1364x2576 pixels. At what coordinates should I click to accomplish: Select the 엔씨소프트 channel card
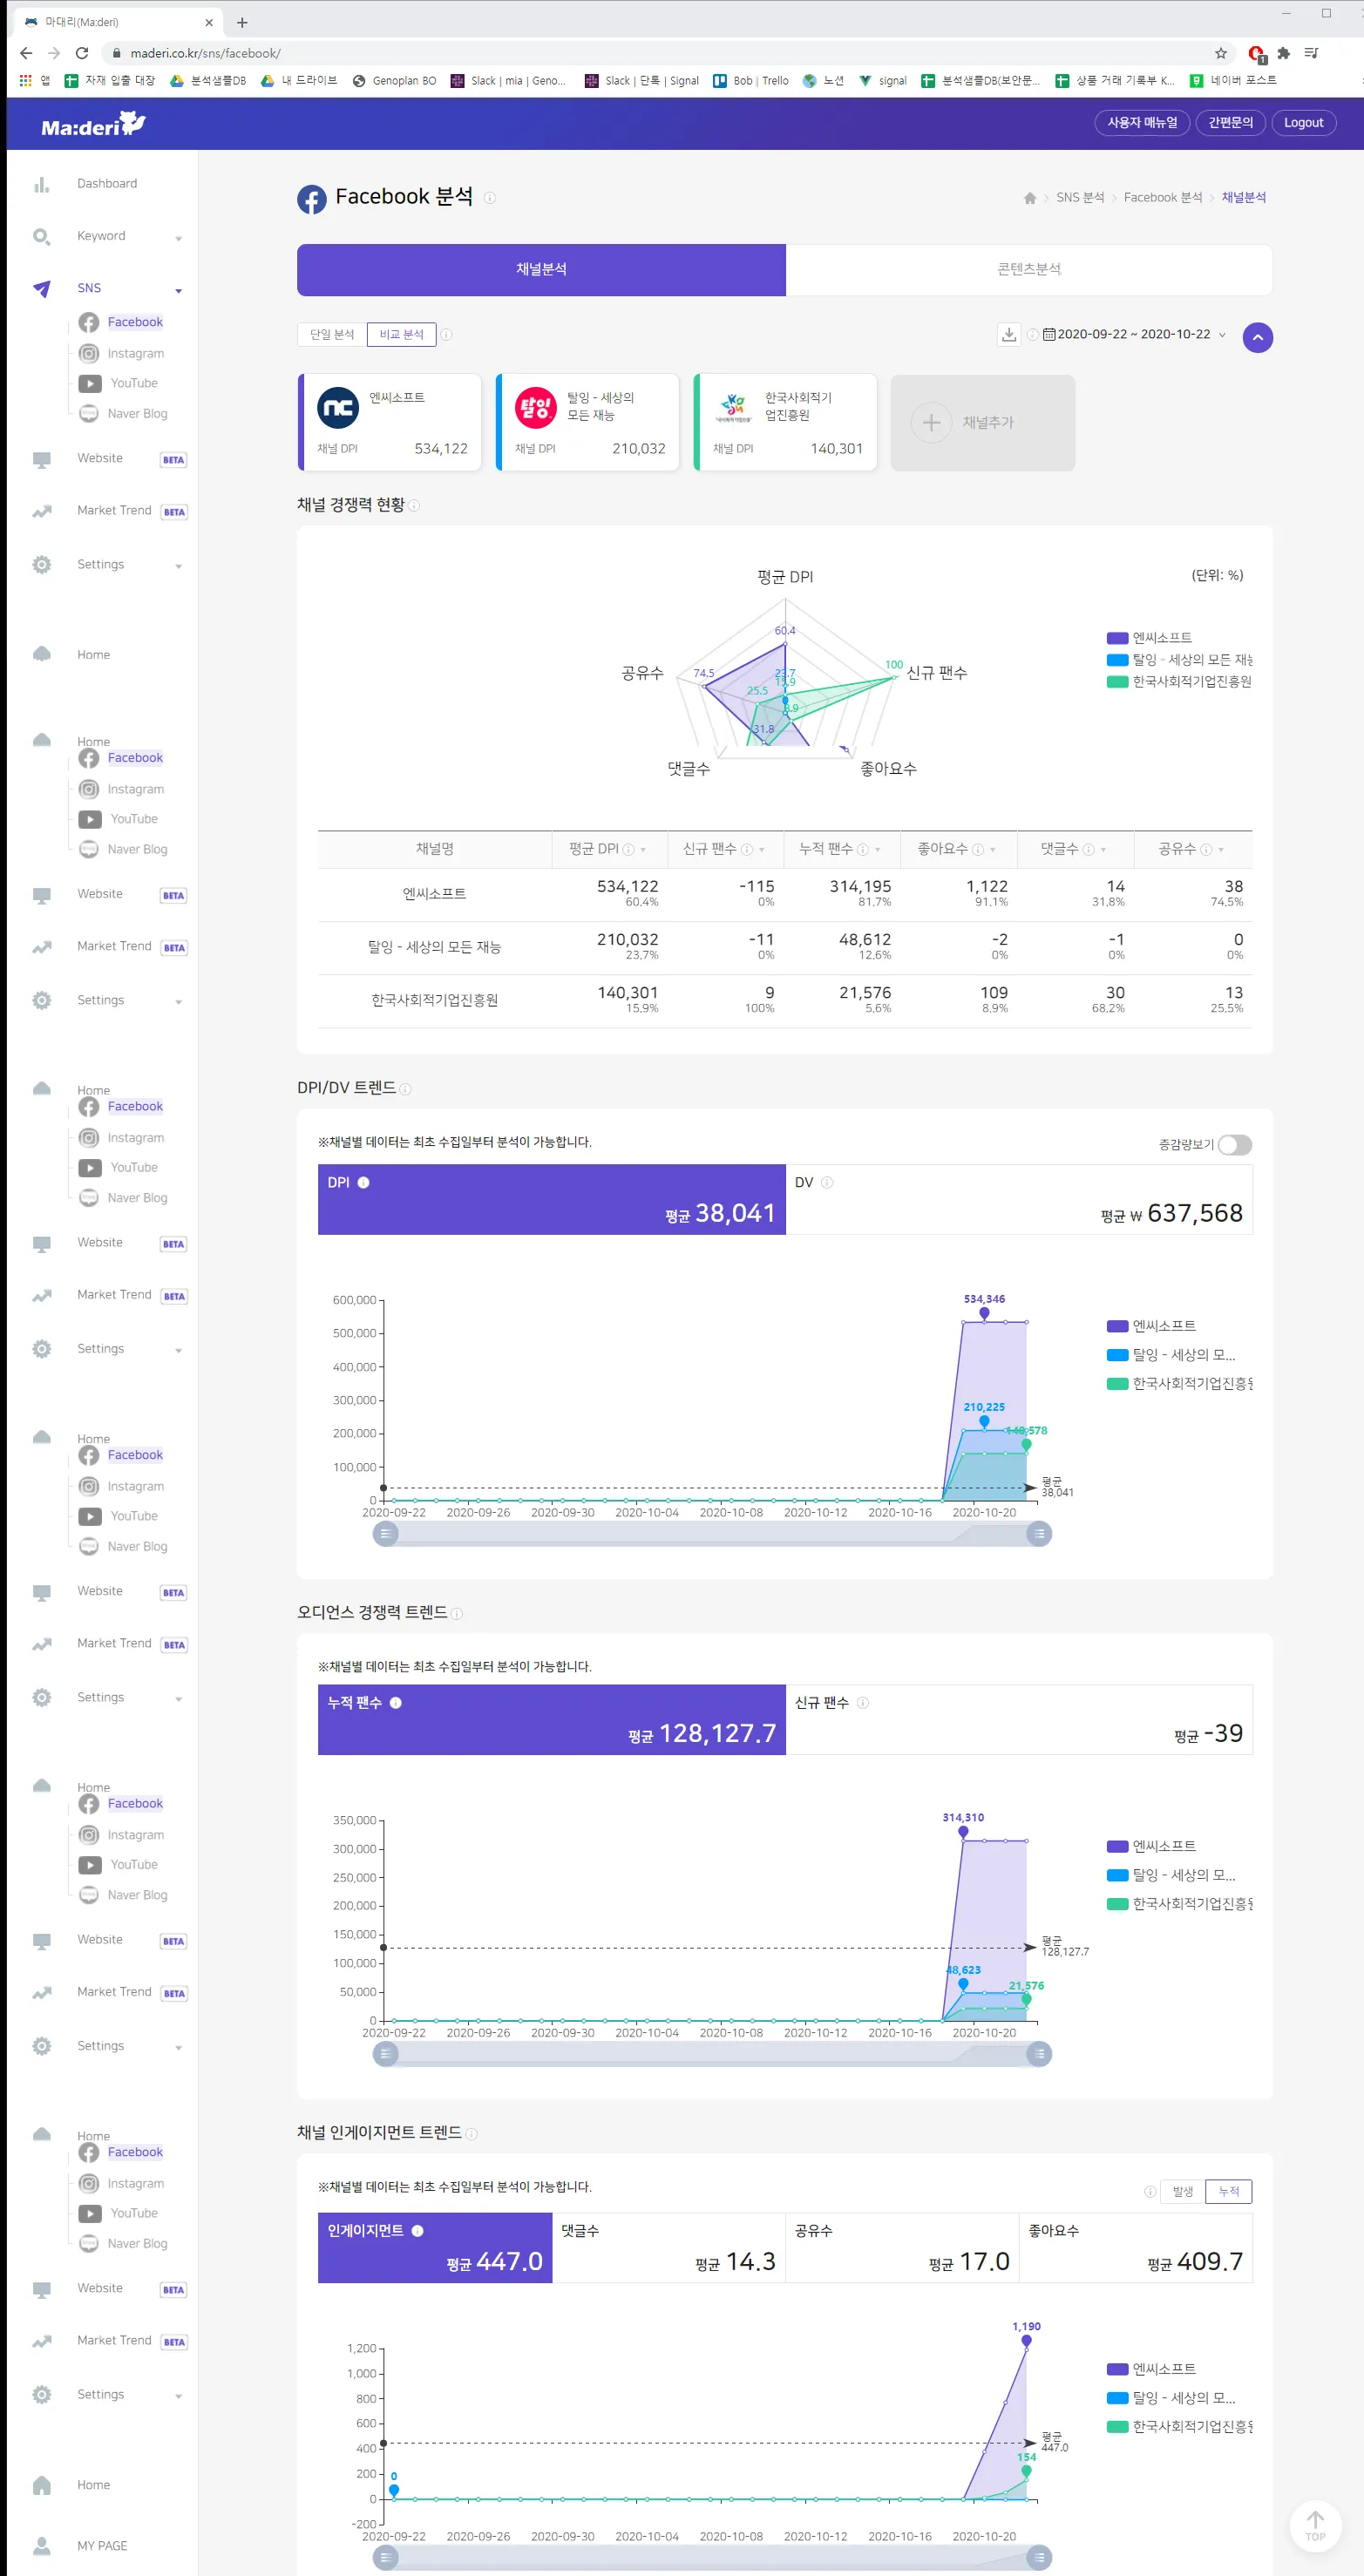point(390,423)
